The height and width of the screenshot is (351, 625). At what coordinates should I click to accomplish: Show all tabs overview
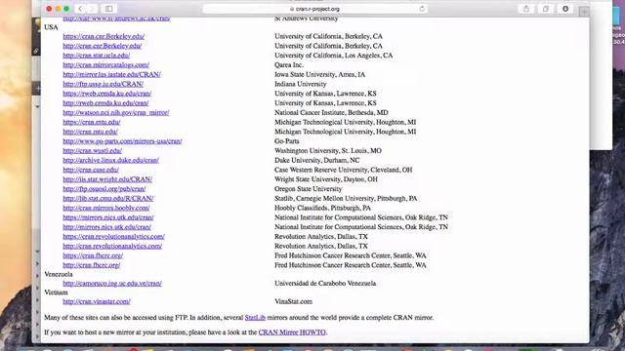(546, 9)
